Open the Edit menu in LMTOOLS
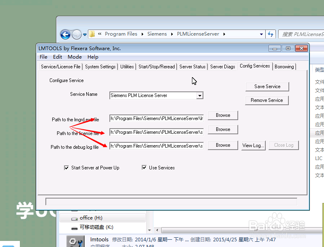The height and width of the screenshot is (247, 324). coord(58,57)
